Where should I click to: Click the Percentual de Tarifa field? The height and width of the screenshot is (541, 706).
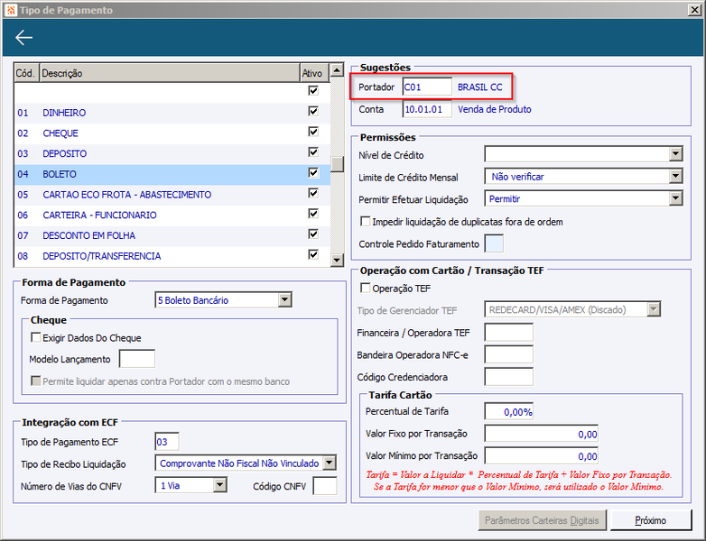coord(509,411)
